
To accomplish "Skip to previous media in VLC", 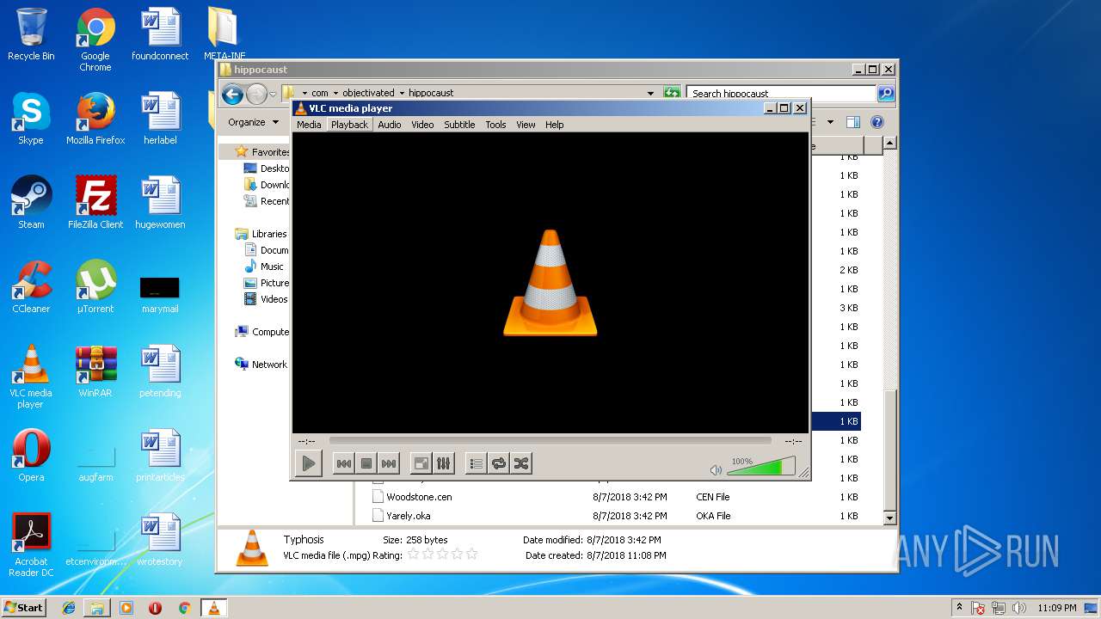I will tap(343, 463).
